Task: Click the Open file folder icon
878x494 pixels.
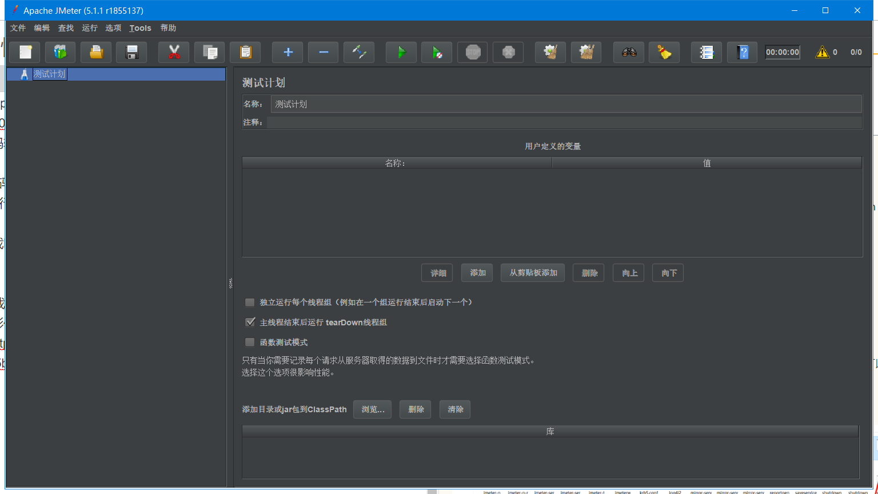Action: [x=96, y=52]
